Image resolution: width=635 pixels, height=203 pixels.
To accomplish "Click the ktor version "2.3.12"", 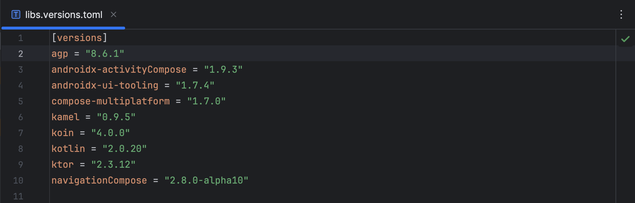I will (x=113, y=164).
